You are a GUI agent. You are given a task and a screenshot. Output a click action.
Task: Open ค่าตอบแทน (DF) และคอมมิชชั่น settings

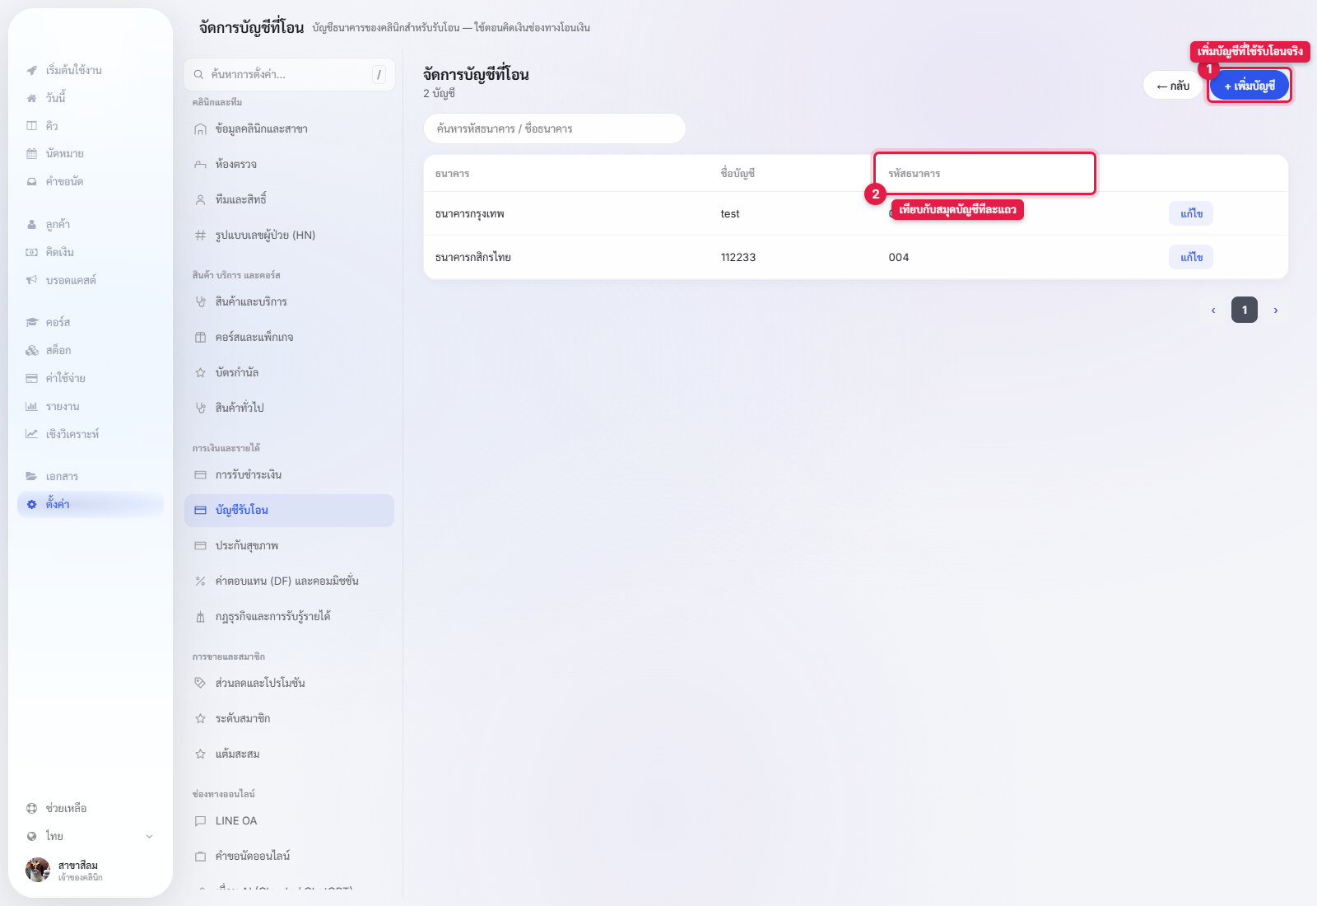point(289,581)
